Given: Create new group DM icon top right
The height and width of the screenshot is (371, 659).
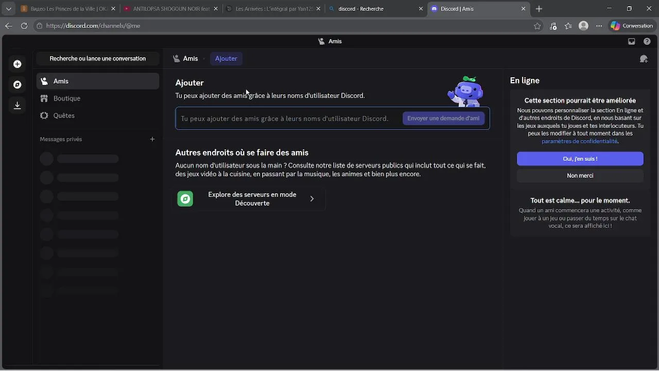Looking at the screenshot, I should 644,59.
